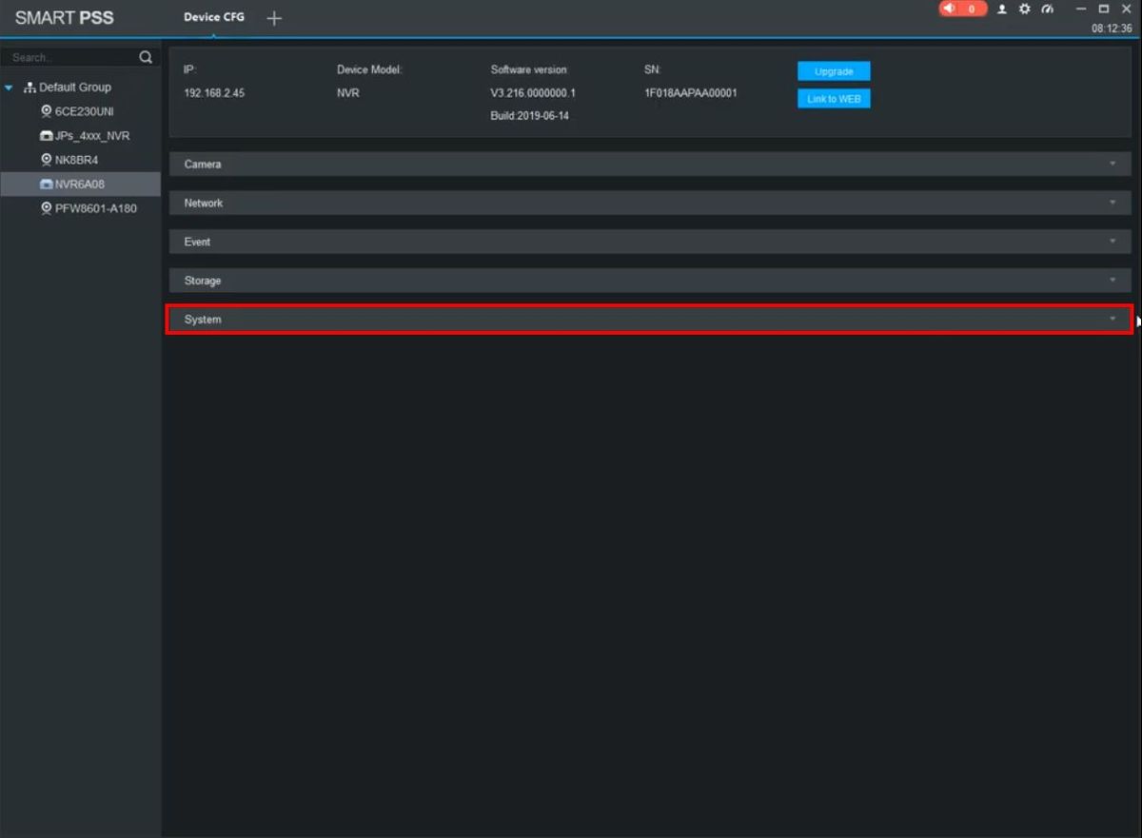Click camera icon beside NK8BR4
This screenshot has height=838, width=1142.
pyautogui.click(x=46, y=160)
